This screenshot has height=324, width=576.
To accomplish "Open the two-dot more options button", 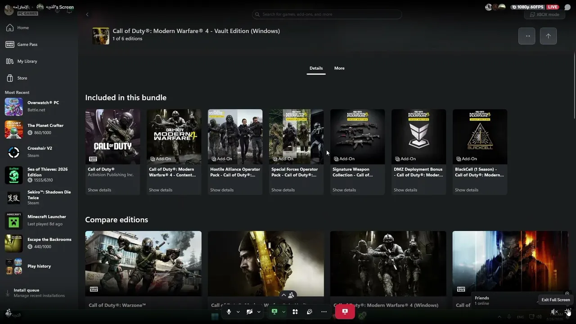I will click(527, 36).
